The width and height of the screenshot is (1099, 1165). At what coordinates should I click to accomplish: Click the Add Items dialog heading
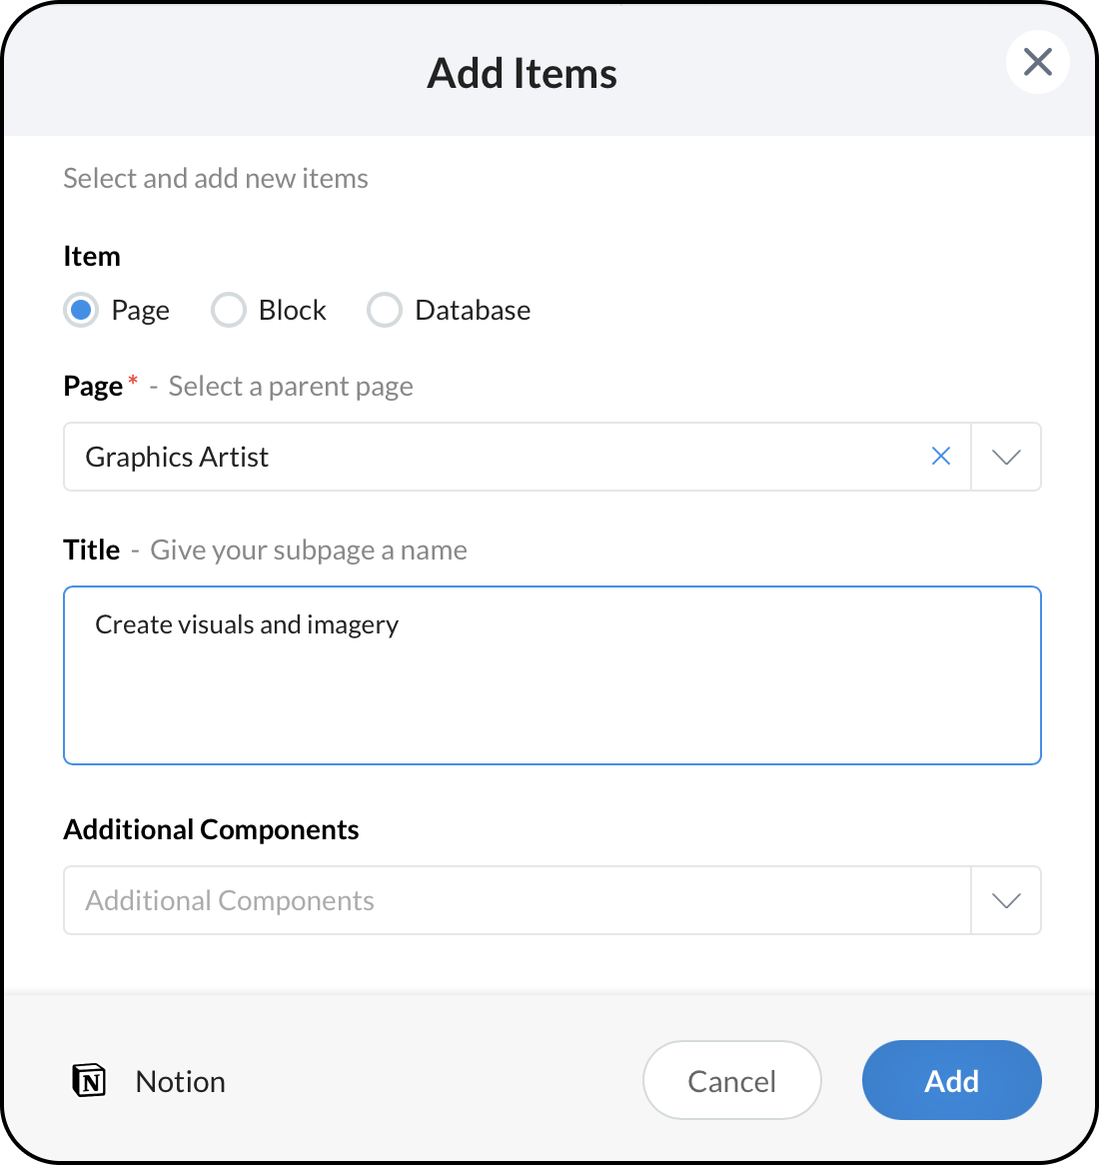(x=523, y=73)
